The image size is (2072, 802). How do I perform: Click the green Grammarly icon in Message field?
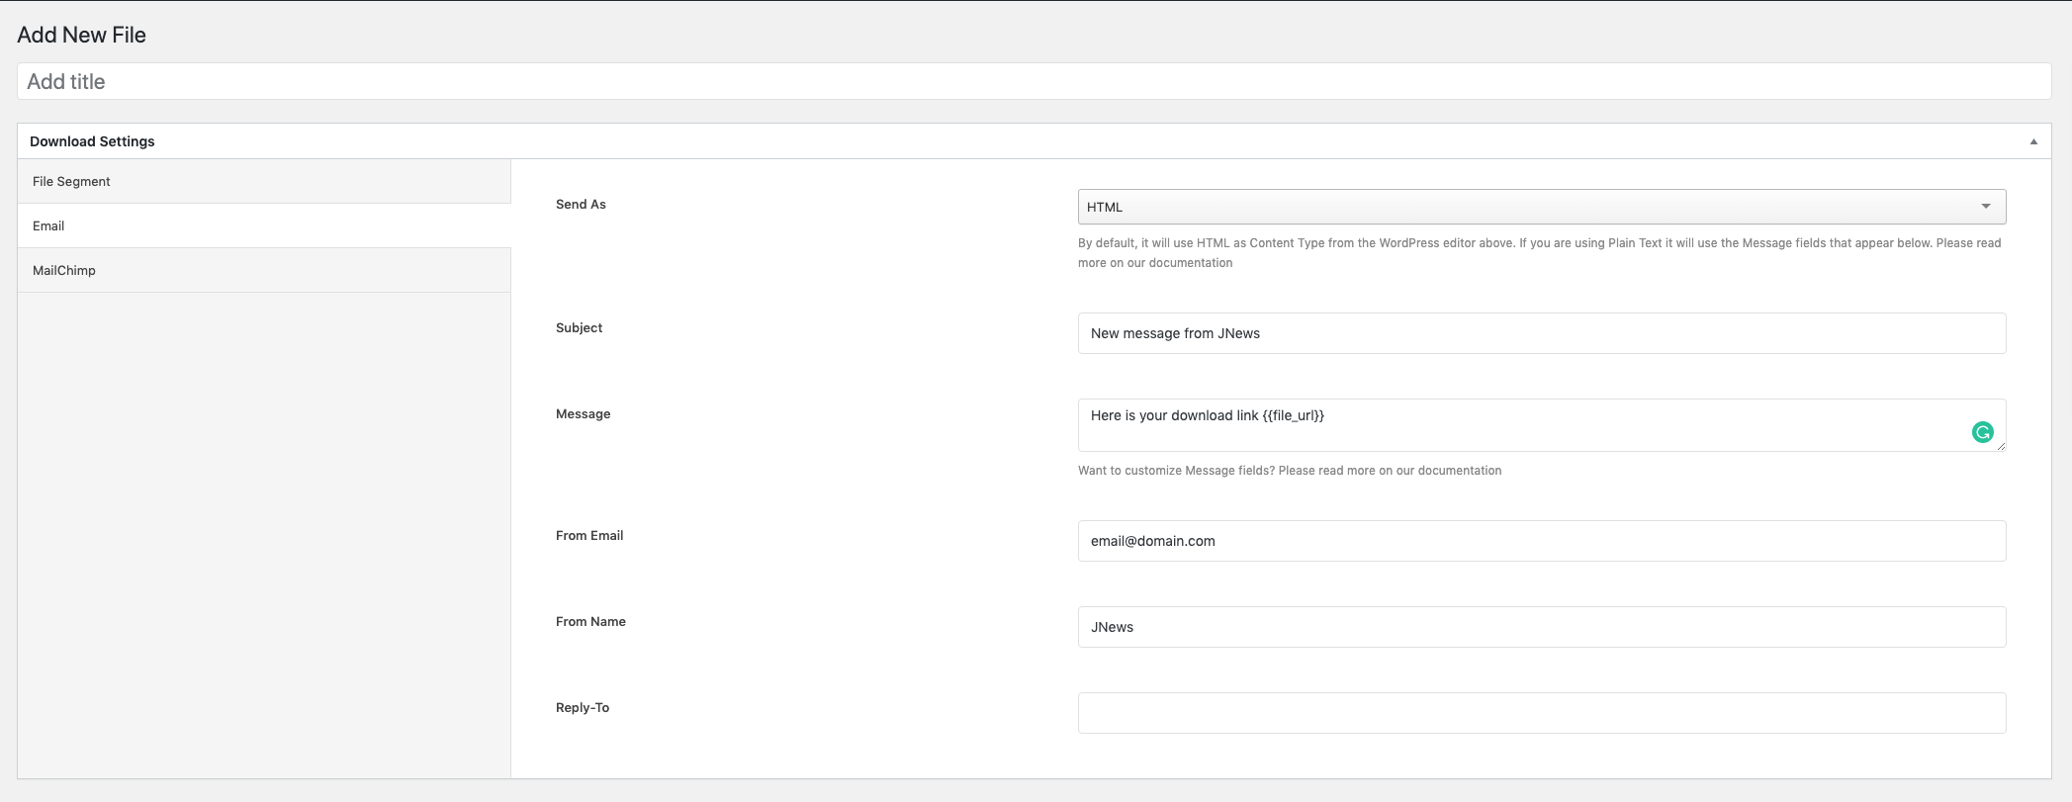point(1982,432)
